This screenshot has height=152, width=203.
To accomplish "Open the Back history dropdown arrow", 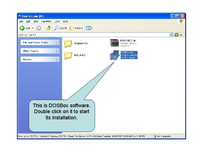I will (33, 28).
